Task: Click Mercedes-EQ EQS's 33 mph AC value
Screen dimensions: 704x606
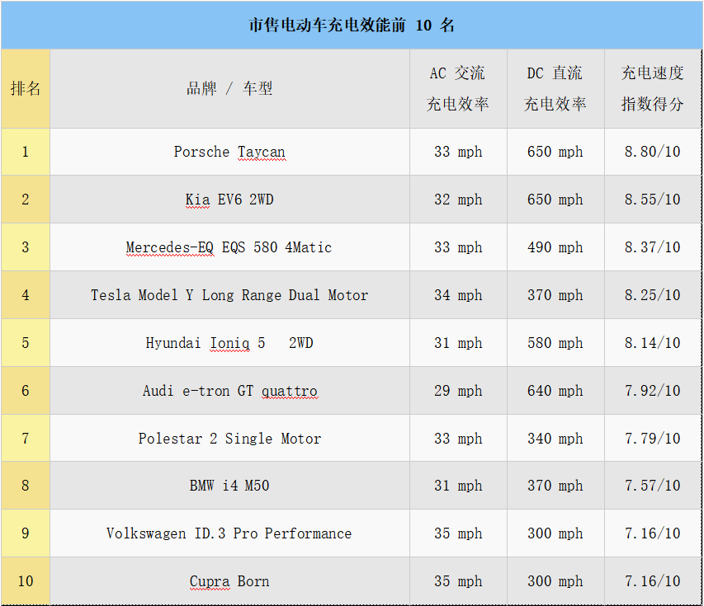Action: click(458, 247)
